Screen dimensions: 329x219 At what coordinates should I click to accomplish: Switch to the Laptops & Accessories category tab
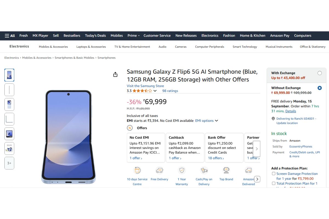pos(91,47)
